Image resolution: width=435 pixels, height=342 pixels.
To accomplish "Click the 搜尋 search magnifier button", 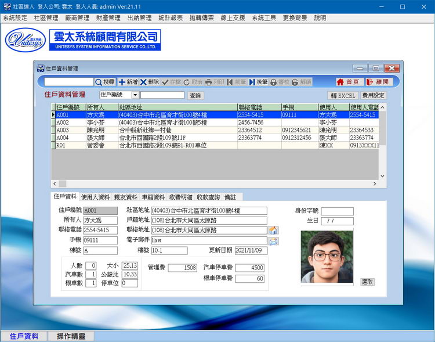I will coord(105,82).
